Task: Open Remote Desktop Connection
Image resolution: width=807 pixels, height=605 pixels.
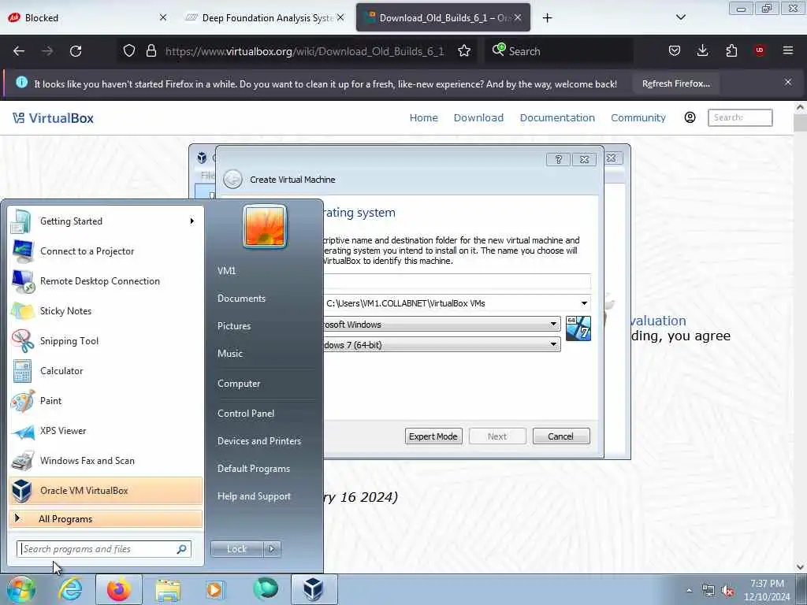Action: coord(106,281)
